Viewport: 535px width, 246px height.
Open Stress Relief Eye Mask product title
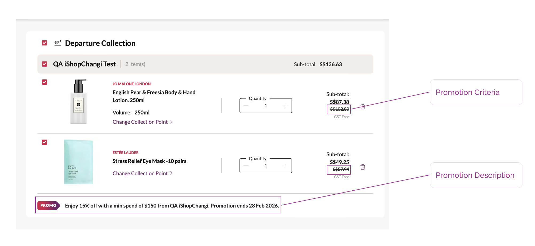149,161
